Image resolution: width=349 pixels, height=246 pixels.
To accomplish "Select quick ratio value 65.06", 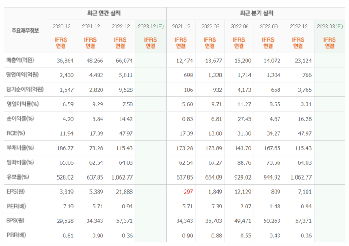I will tap(66, 163).
